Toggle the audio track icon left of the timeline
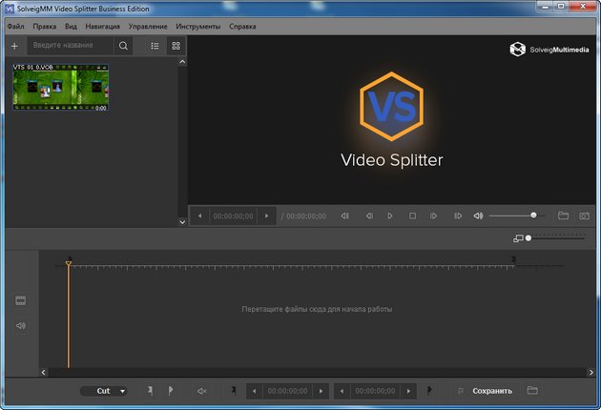 [20, 326]
